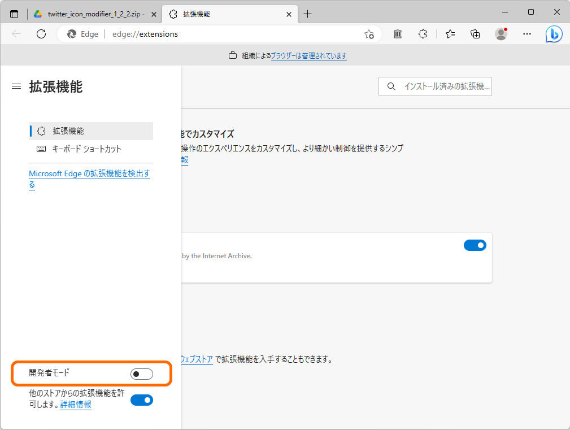
Task: Turn off the Internet Archive extension toggle
Action: (x=475, y=245)
